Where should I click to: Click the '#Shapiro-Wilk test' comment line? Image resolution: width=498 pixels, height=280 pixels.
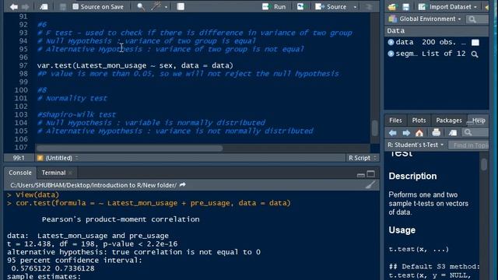[x=76, y=114]
